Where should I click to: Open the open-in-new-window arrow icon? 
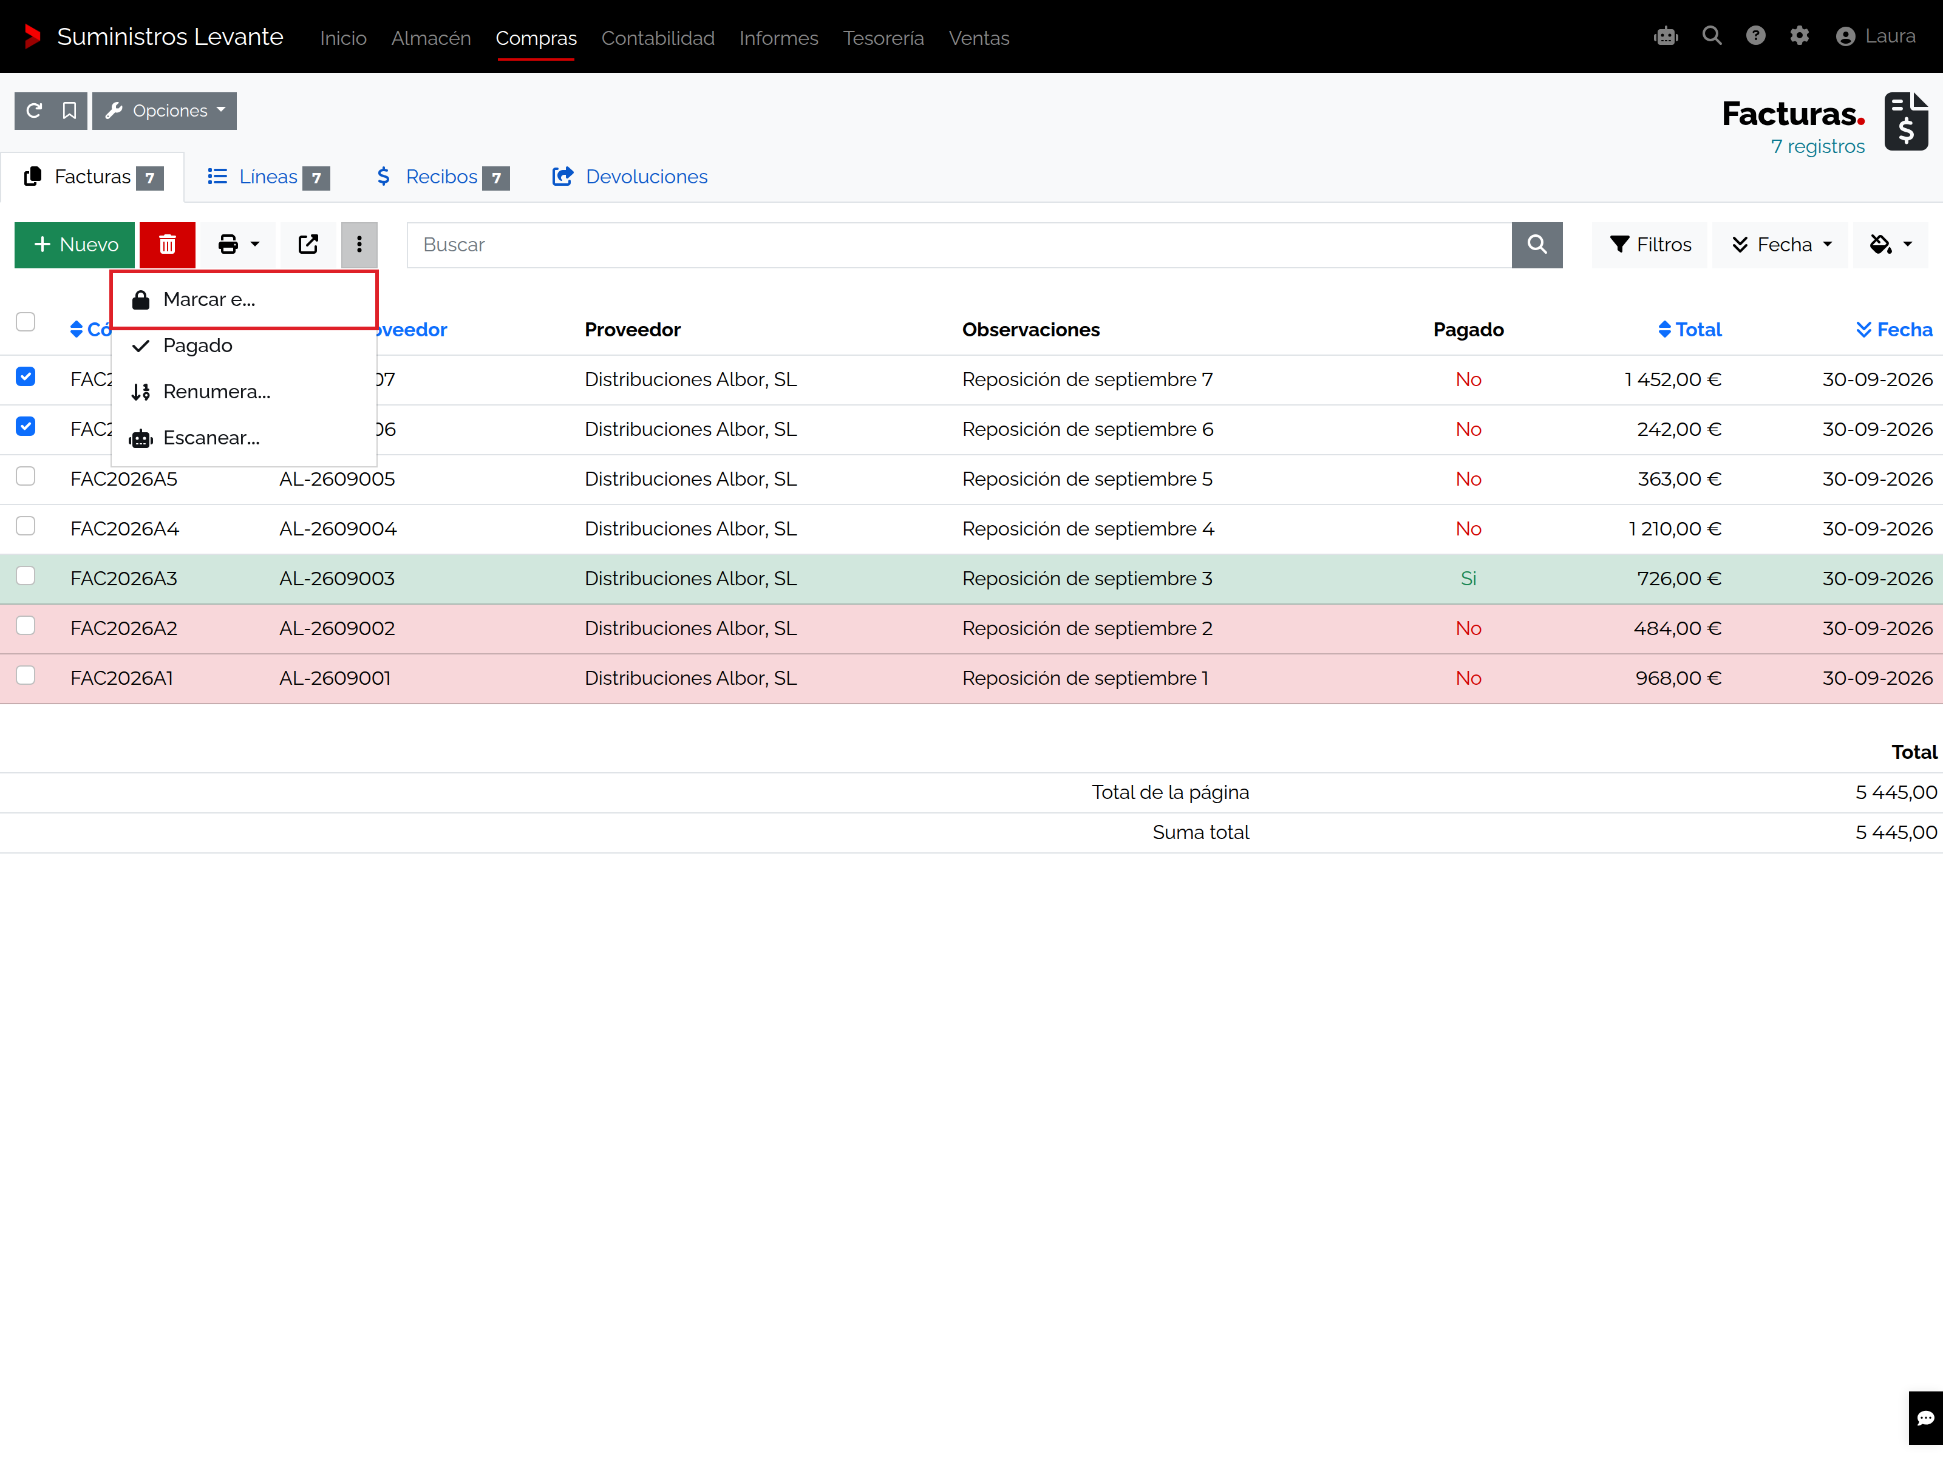308,244
